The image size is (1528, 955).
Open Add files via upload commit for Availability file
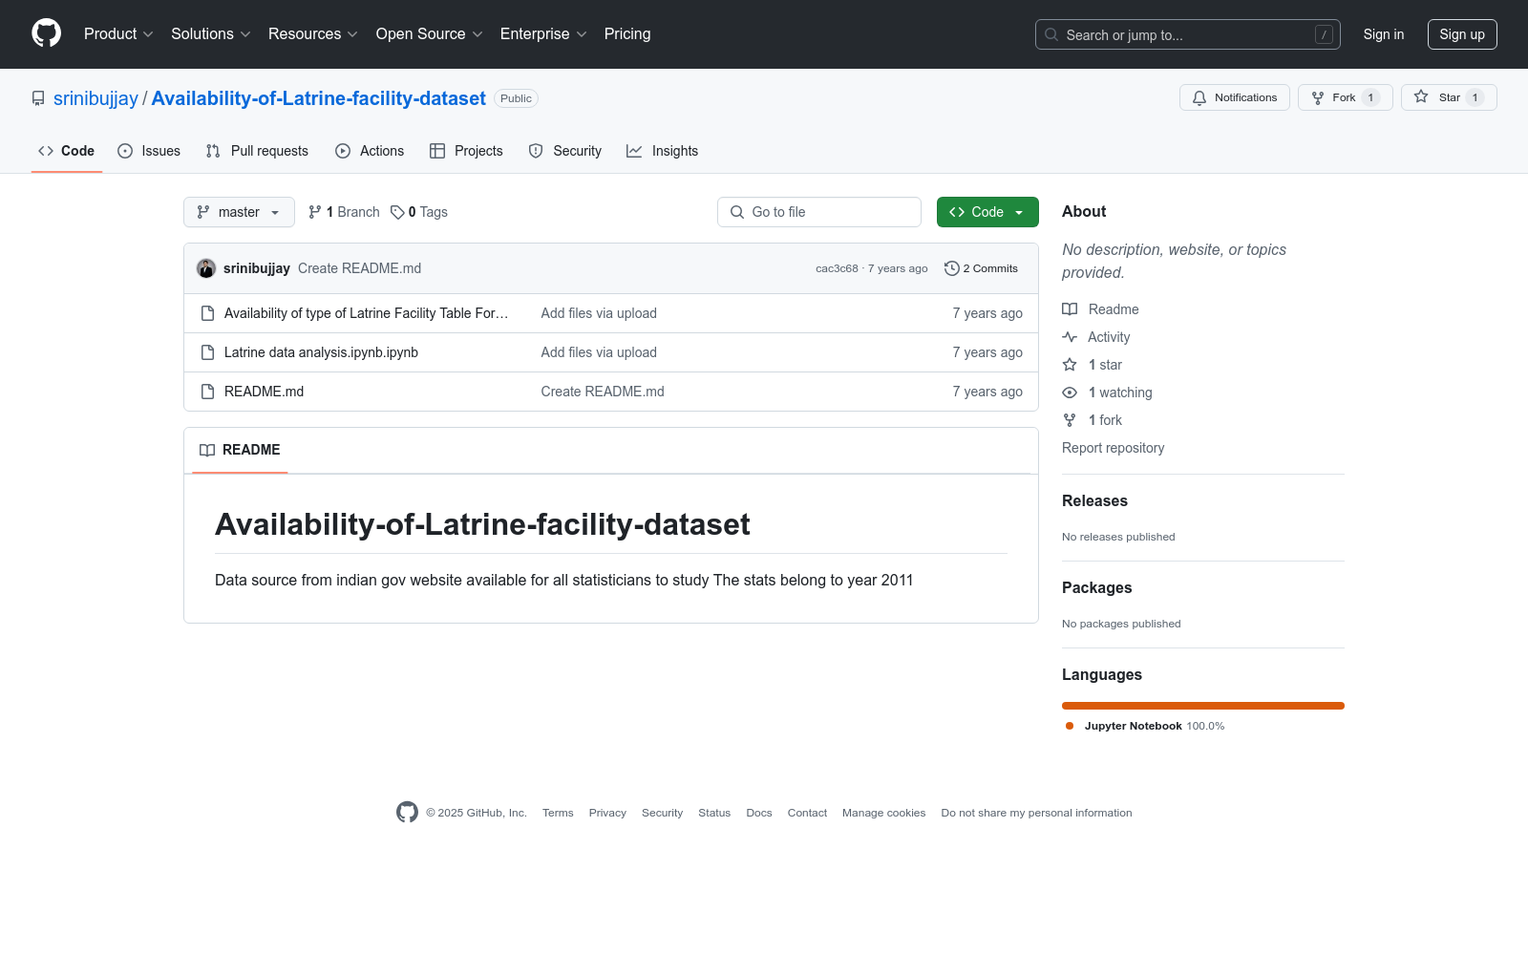coord(599,313)
